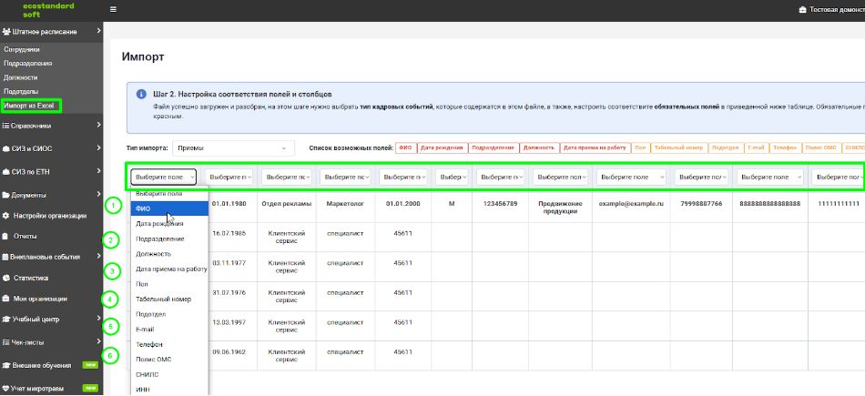Choose Телефон in the open field list

point(170,344)
